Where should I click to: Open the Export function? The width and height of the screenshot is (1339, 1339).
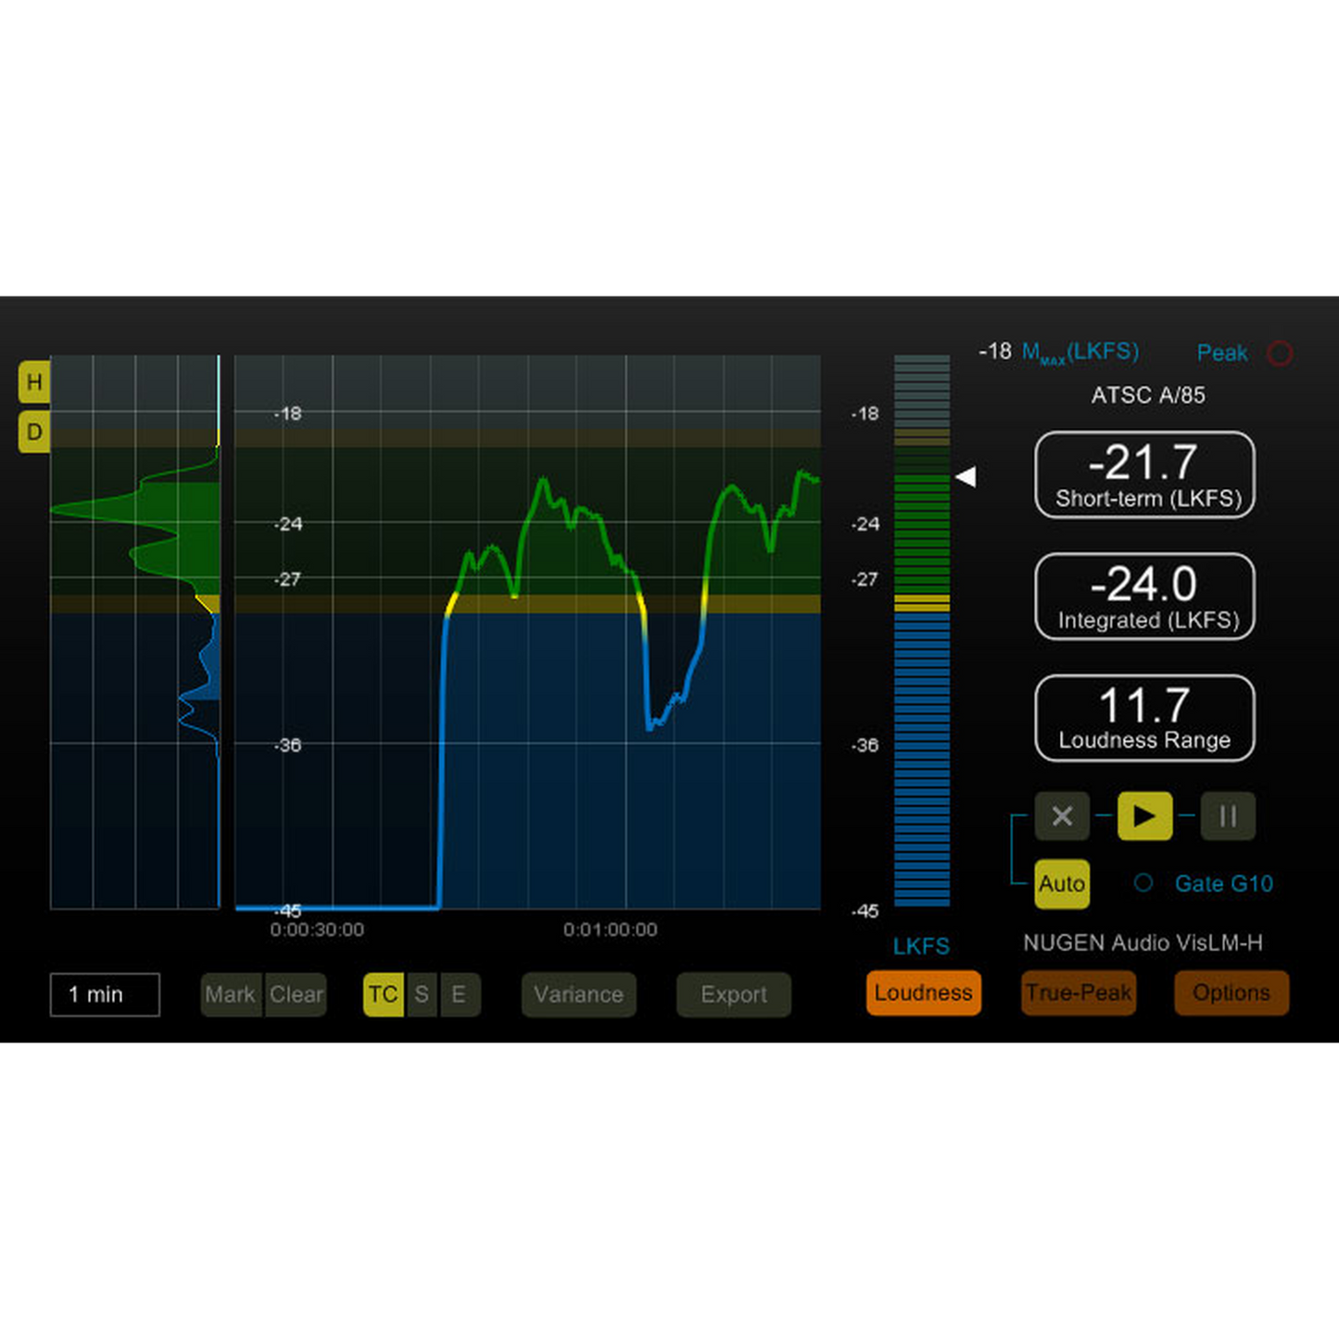[x=733, y=994]
